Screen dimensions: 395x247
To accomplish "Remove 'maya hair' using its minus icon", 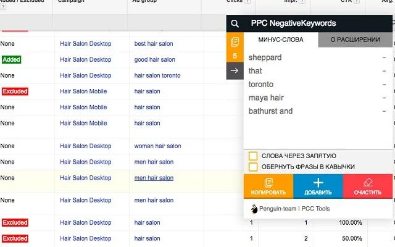I will point(384,98).
